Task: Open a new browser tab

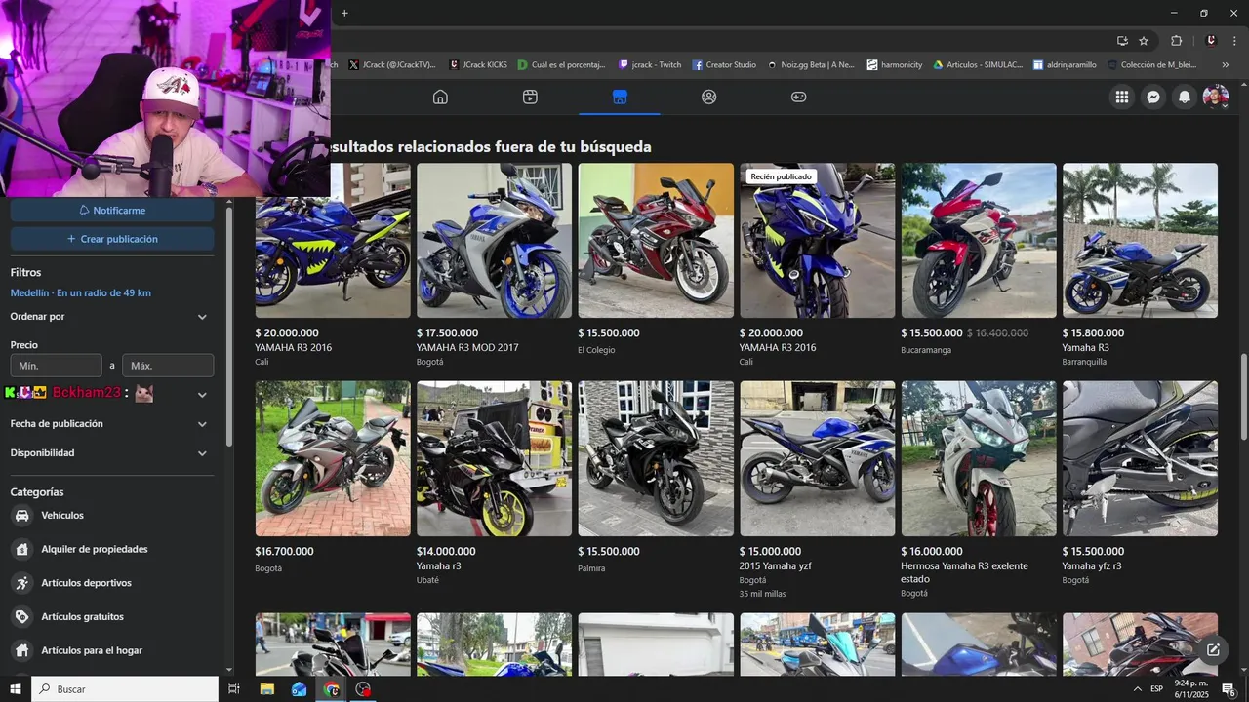Action: (x=344, y=13)
